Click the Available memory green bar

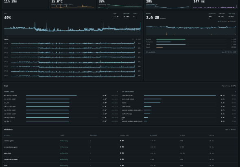[171, 39]
